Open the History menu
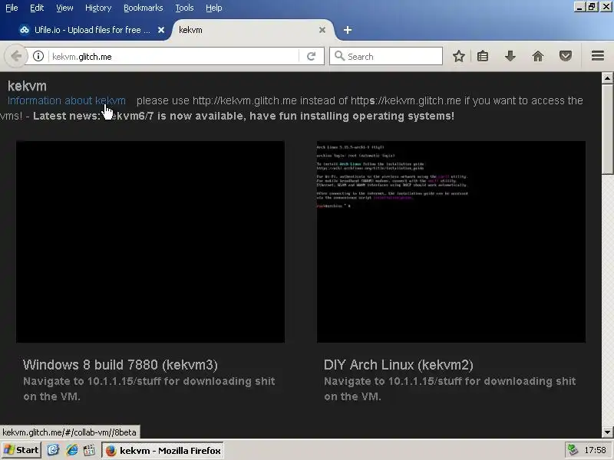This screenshot has width=614, height=460. (98, 8)
